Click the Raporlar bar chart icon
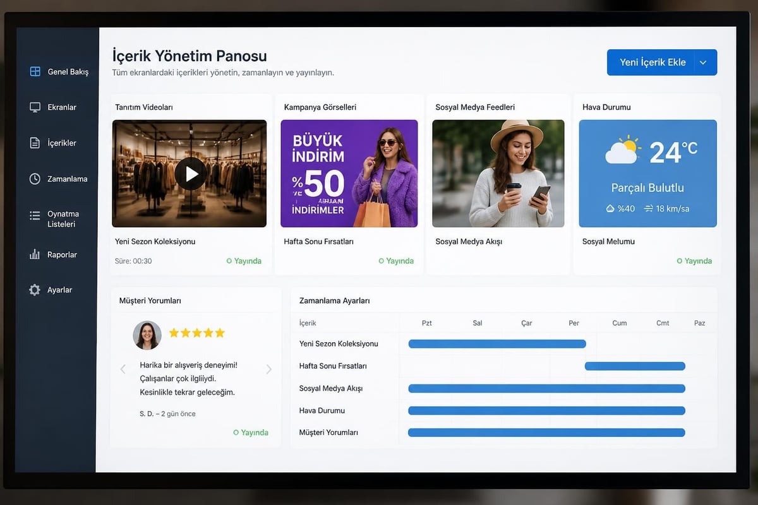 click(x=35, y=254)
